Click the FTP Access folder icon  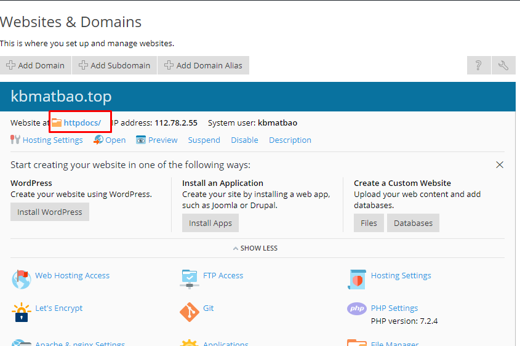pos(189,278)
